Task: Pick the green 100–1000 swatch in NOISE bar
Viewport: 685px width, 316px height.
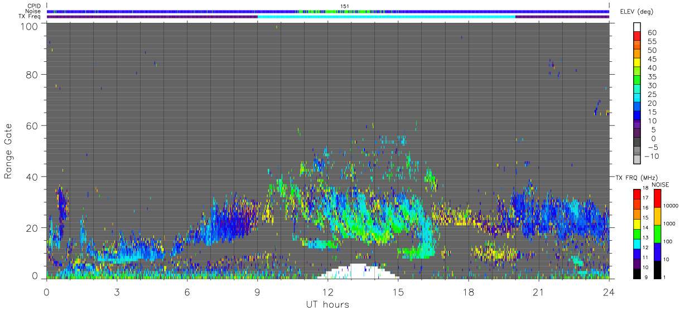Action: tap(658, 234)
